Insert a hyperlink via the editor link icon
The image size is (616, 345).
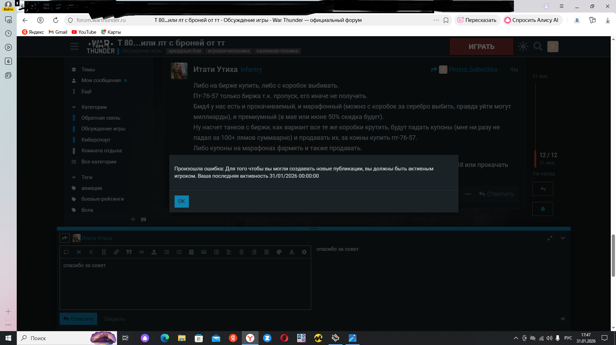pos(116,252)
